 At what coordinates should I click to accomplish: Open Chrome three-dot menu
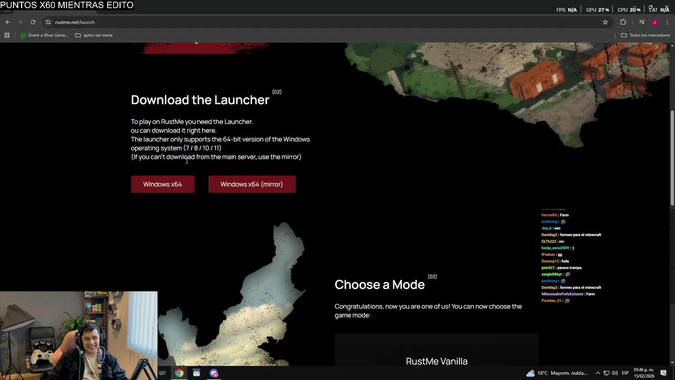tap(667, 22)
